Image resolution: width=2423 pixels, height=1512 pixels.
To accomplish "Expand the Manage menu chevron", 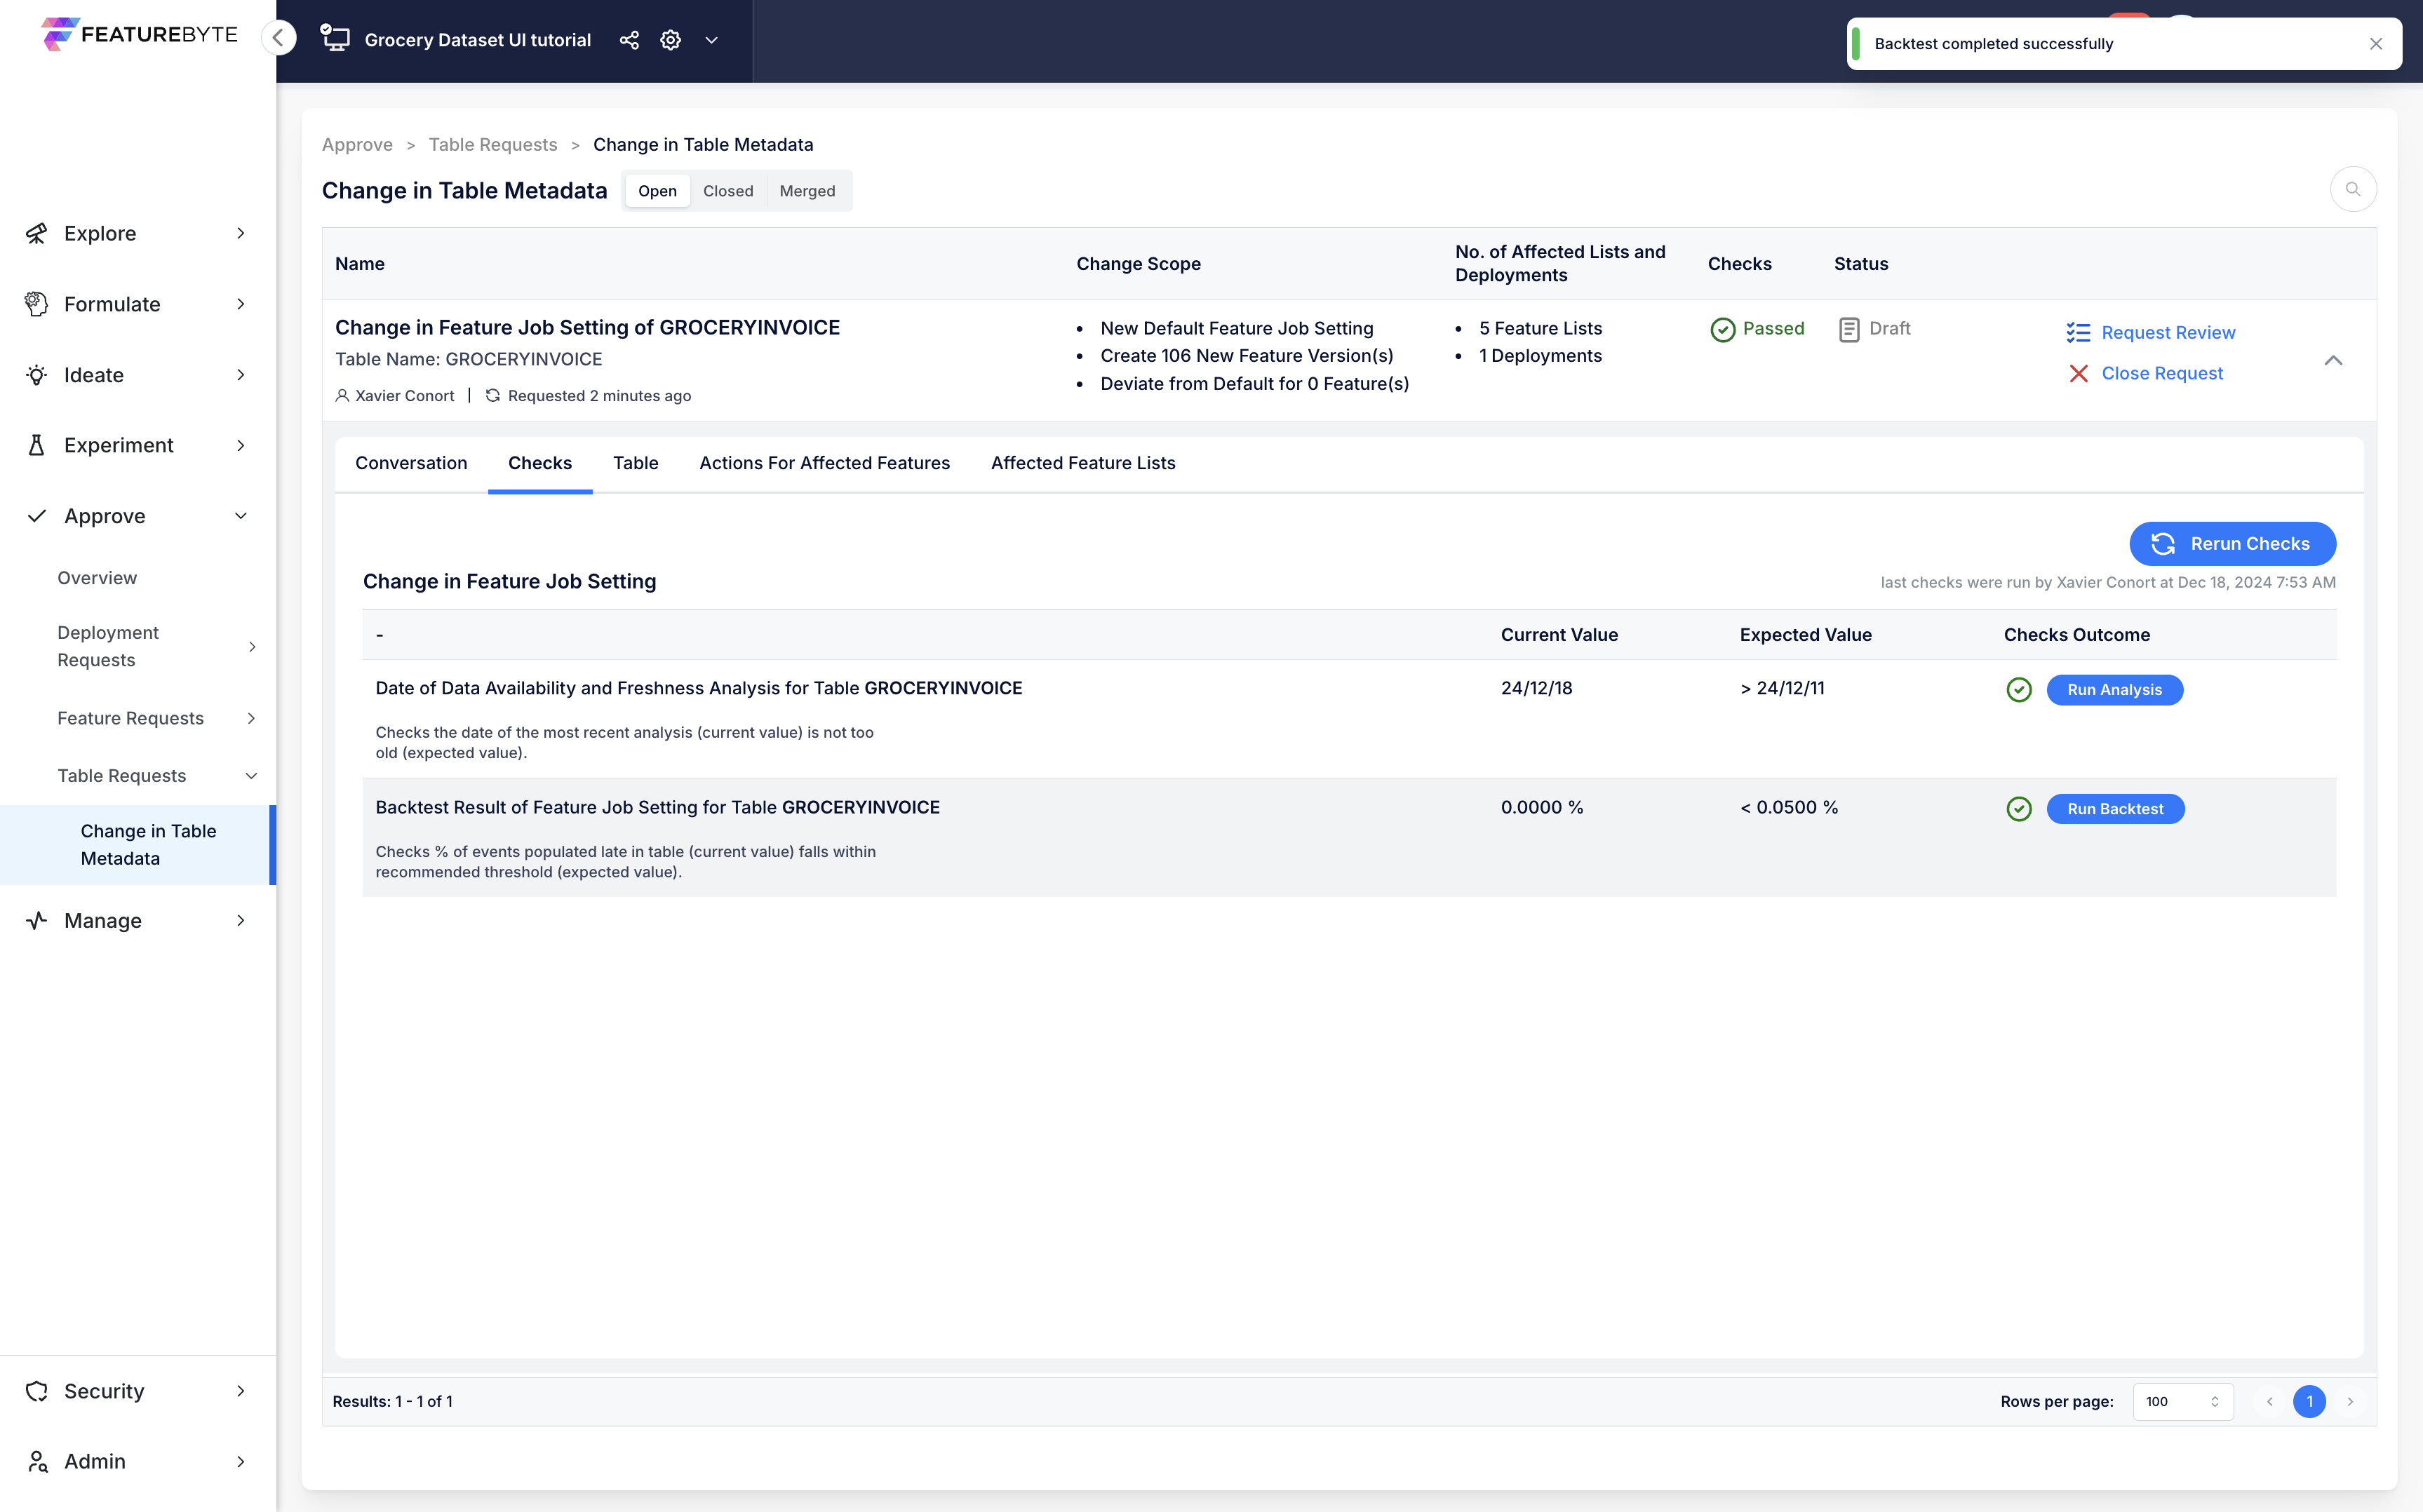I will 241,920.
